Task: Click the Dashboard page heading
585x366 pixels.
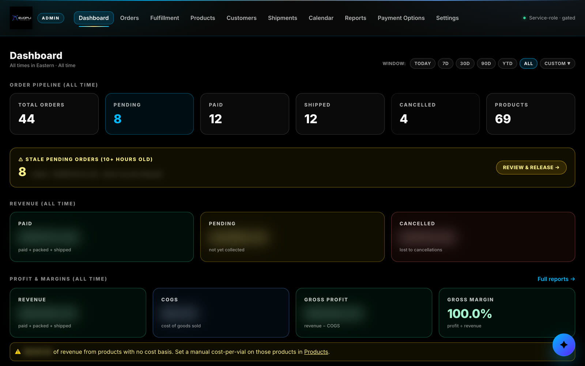Action: [36, 56]
